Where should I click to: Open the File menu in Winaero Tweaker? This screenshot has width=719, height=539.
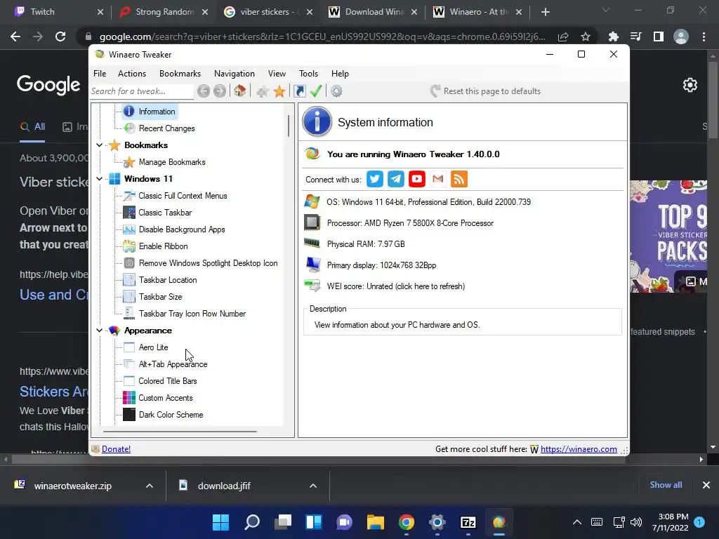(100, 73)
